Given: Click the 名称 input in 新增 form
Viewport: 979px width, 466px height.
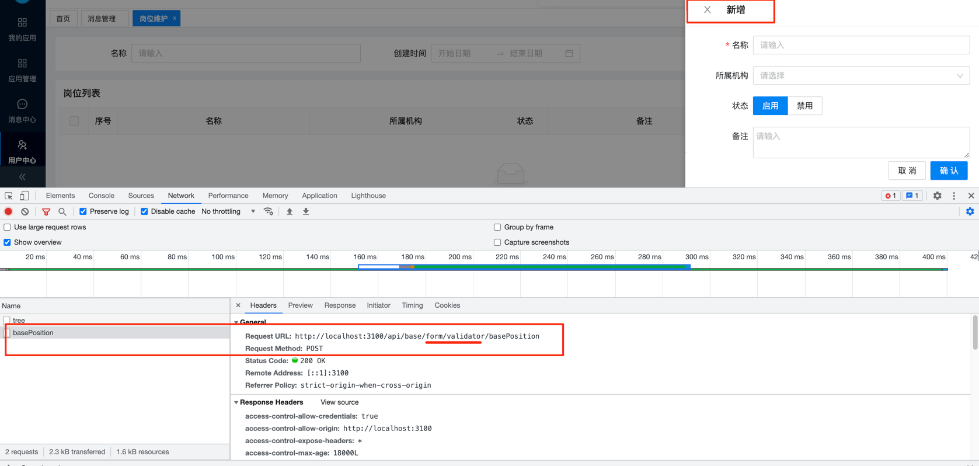Looking at the screenshot, I should [x=860, y=45].
